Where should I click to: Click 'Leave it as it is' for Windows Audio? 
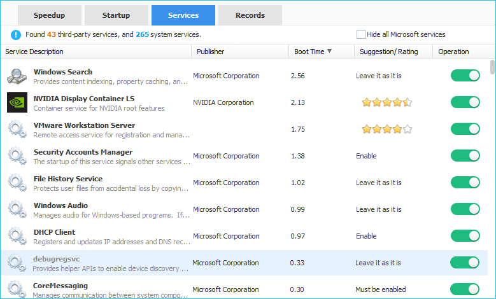(x=379, y=209)
